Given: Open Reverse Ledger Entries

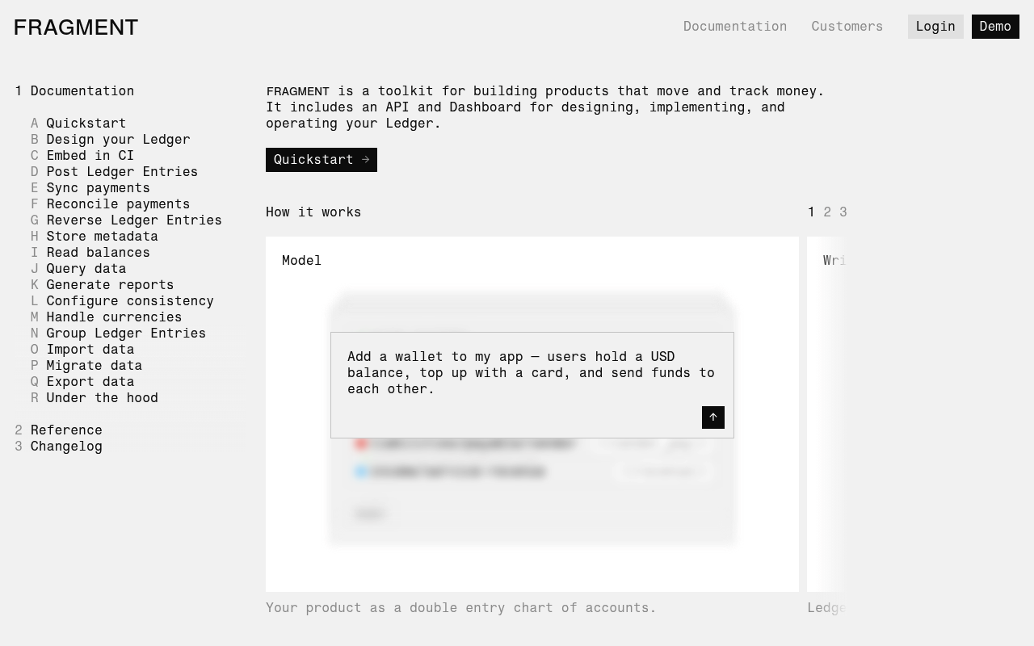Looking at the screenshot, I should (x=134, y=220).
